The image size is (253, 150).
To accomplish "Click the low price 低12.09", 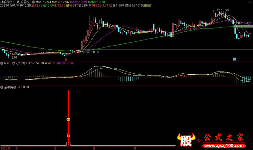I will tap(48, 5).
